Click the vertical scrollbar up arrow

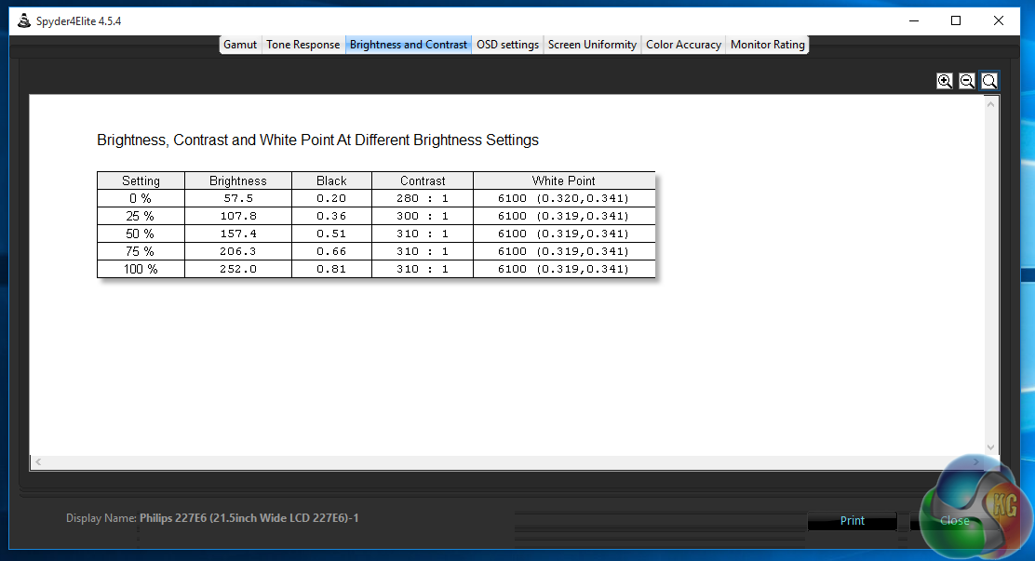pyautogui.click(x=990, y=104)
